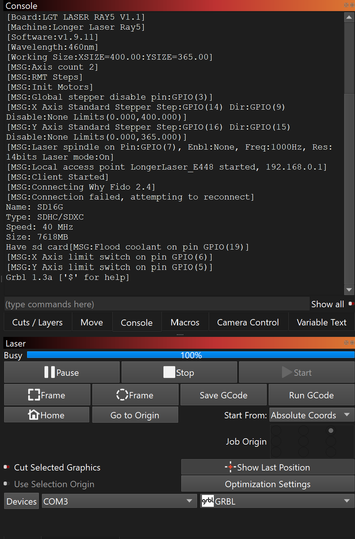Screen dimensions: 355x539
Task: Switch to the Cuts / Layers tab
Action: pos(37,322)
